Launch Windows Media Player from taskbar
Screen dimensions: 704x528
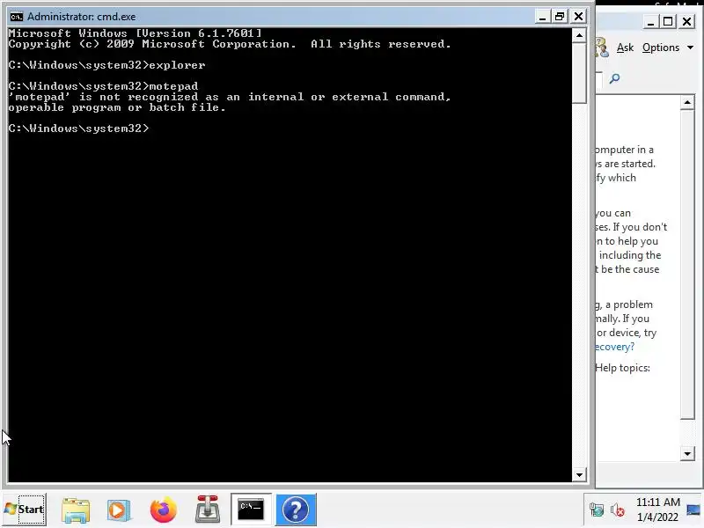pos(119,510)
